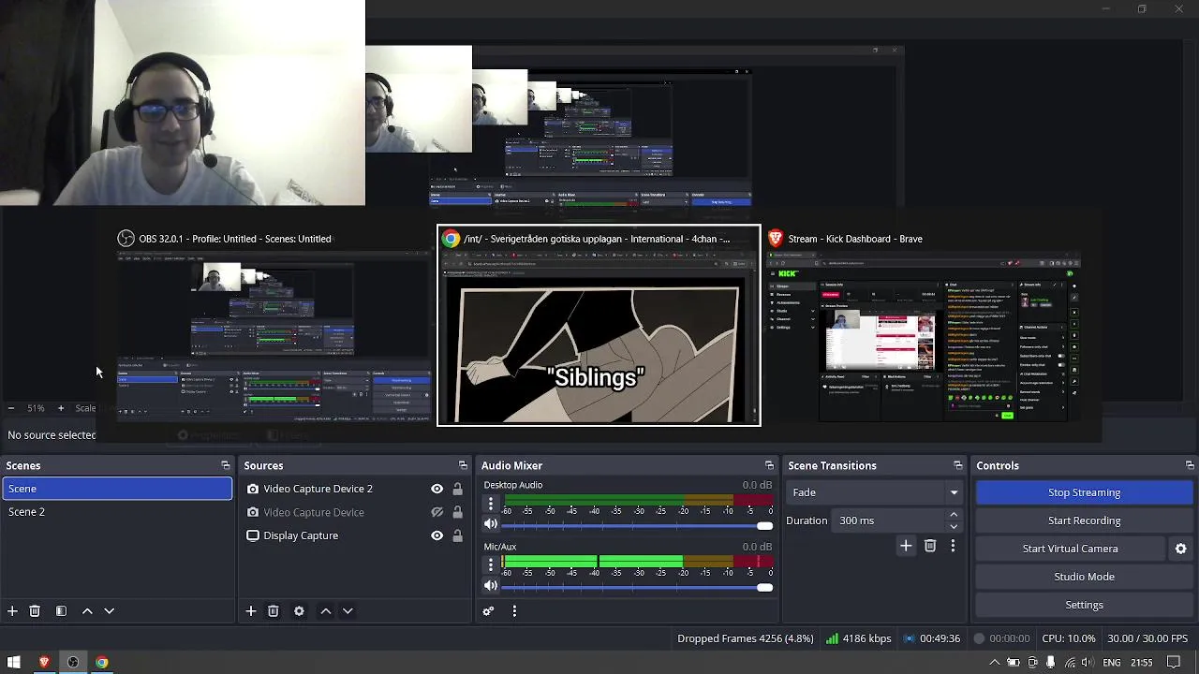The image size is (1199, 674).
Task: Toggle lock on Video Capture Device source
Action: pos(457,512)
